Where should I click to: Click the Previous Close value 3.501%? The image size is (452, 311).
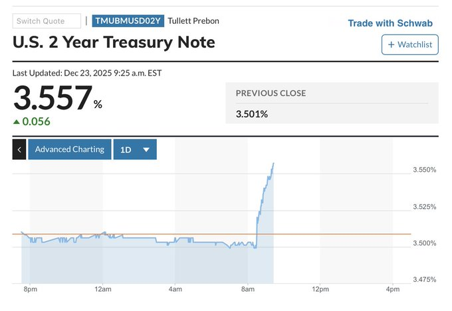tap(252, 114)
